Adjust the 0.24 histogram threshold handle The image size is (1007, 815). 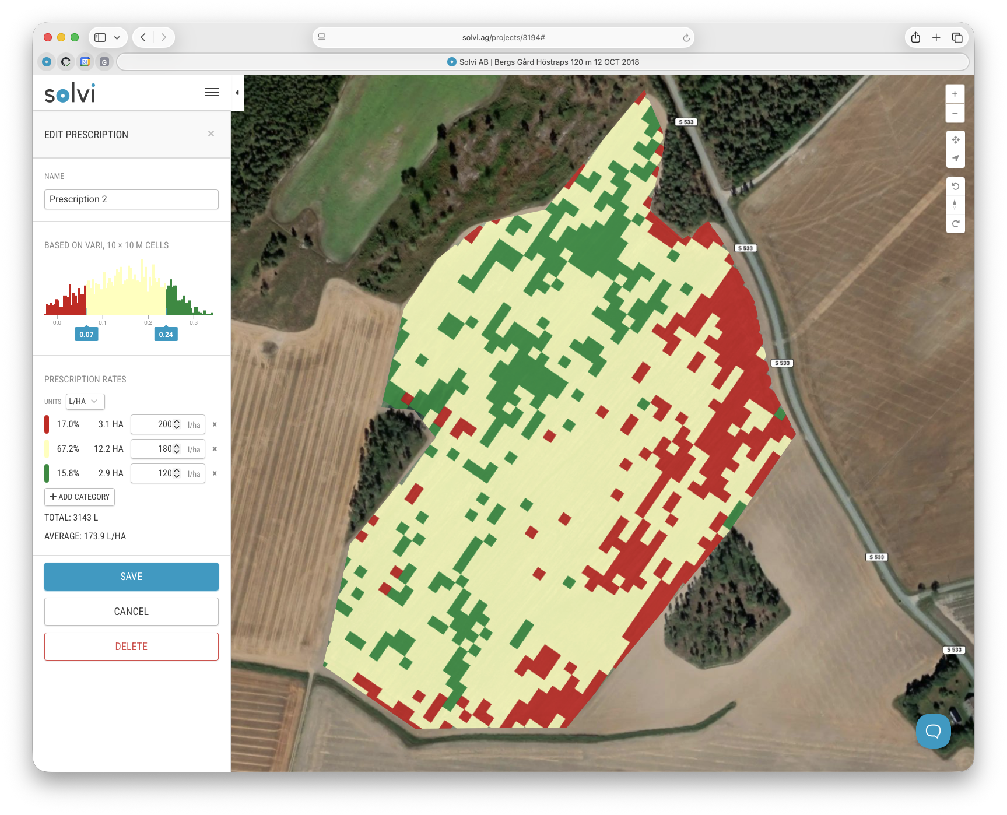(x=166, y=334)
